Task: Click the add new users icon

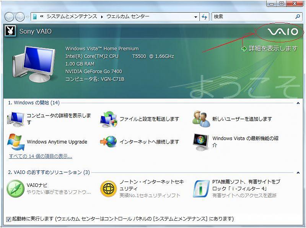Action: point(201,119)
